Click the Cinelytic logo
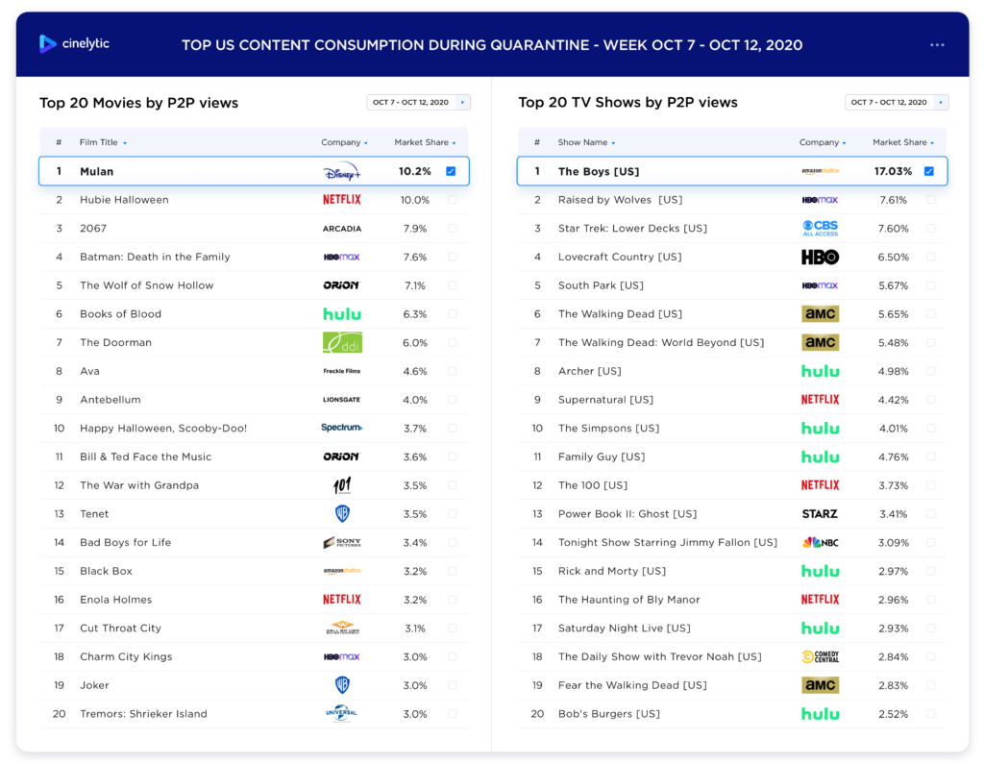Viewport: 984px width, 764px height. click(x=74, y=44)
